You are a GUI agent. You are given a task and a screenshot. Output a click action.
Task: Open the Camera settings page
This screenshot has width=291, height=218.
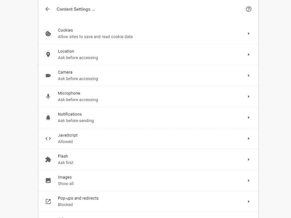249,75
